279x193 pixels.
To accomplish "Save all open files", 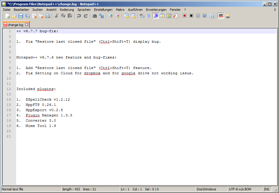I will (27, 16).
